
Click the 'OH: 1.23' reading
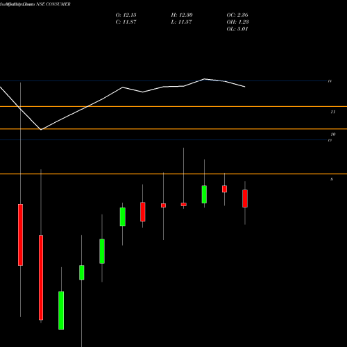(x=237, y=22)
